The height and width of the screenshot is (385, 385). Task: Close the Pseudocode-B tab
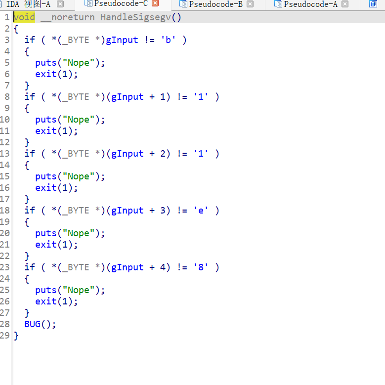[x=250, y=4]
